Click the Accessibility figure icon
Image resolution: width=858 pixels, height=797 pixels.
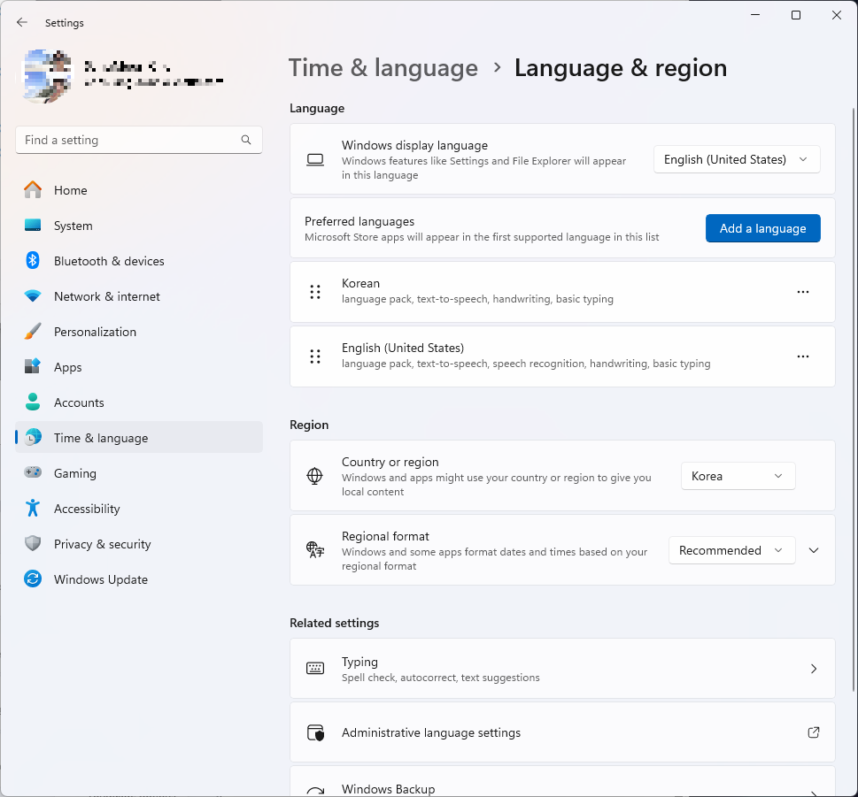33,508
